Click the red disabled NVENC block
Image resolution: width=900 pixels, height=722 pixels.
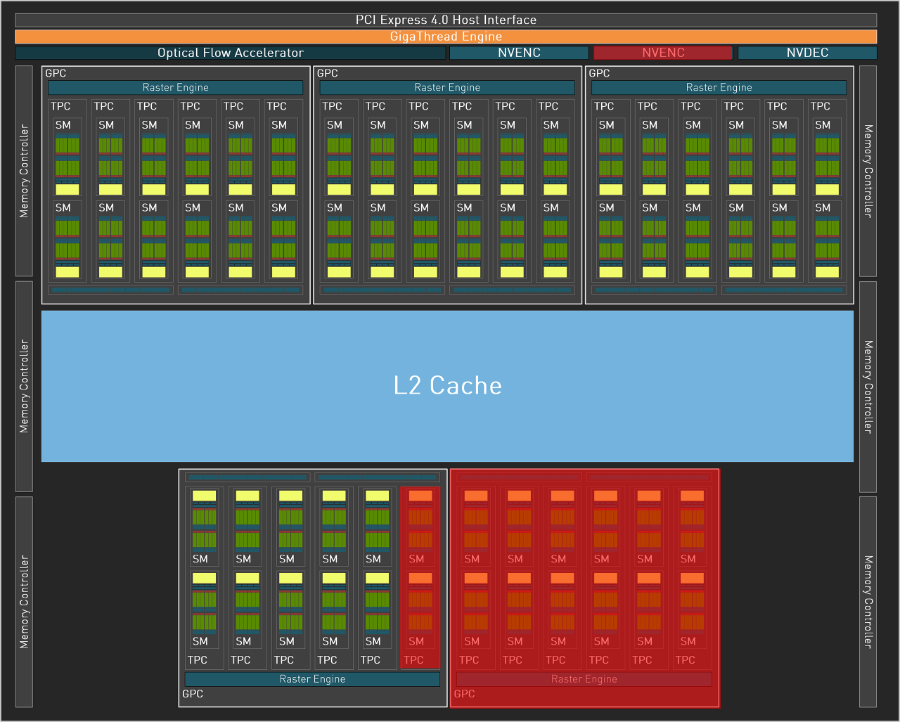pyautogui.click(x=663, y=53)
